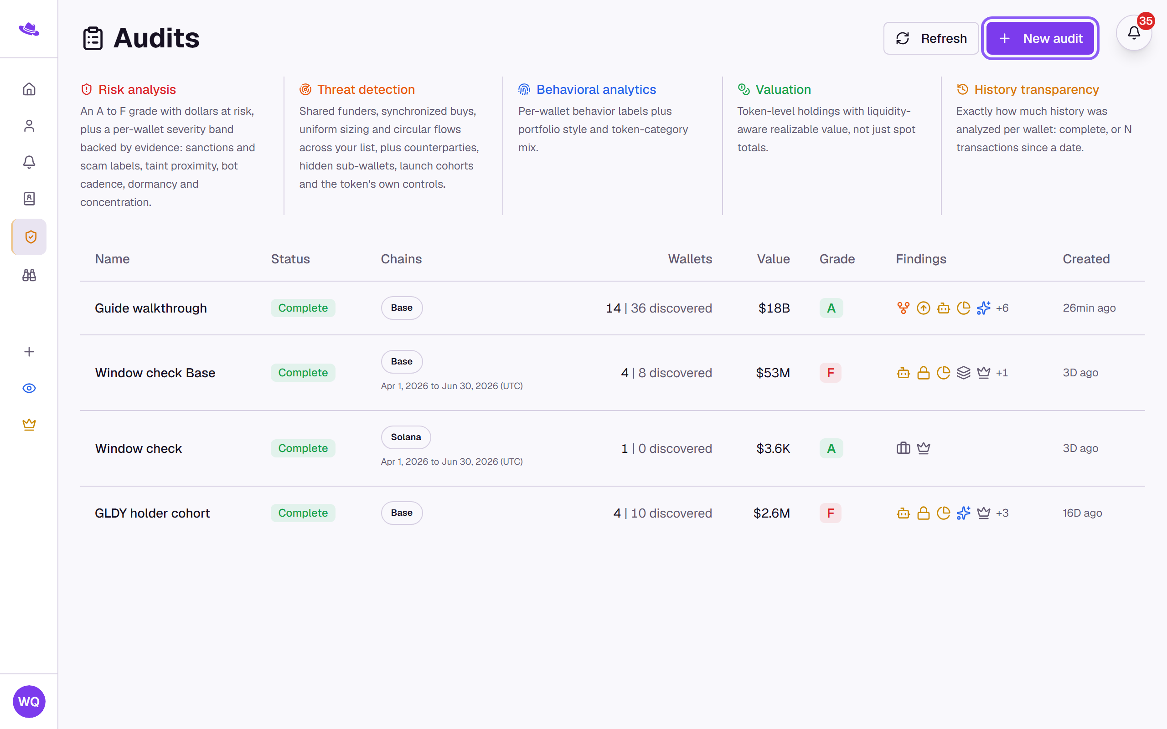Image resolution: width=1167 pixels, height=729 pixels.
Task: Click the '1 | 0 discovered' wallets cell
Action: (666, 448)
